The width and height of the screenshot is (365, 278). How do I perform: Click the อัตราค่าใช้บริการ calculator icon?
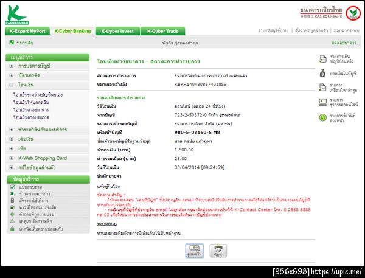[x=13, y=200]
